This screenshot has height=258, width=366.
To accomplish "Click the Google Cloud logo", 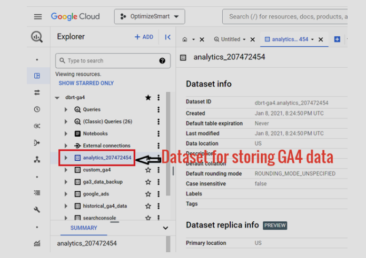I will coord(75,16).
